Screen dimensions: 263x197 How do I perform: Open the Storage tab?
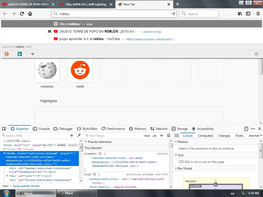[180, 129]
